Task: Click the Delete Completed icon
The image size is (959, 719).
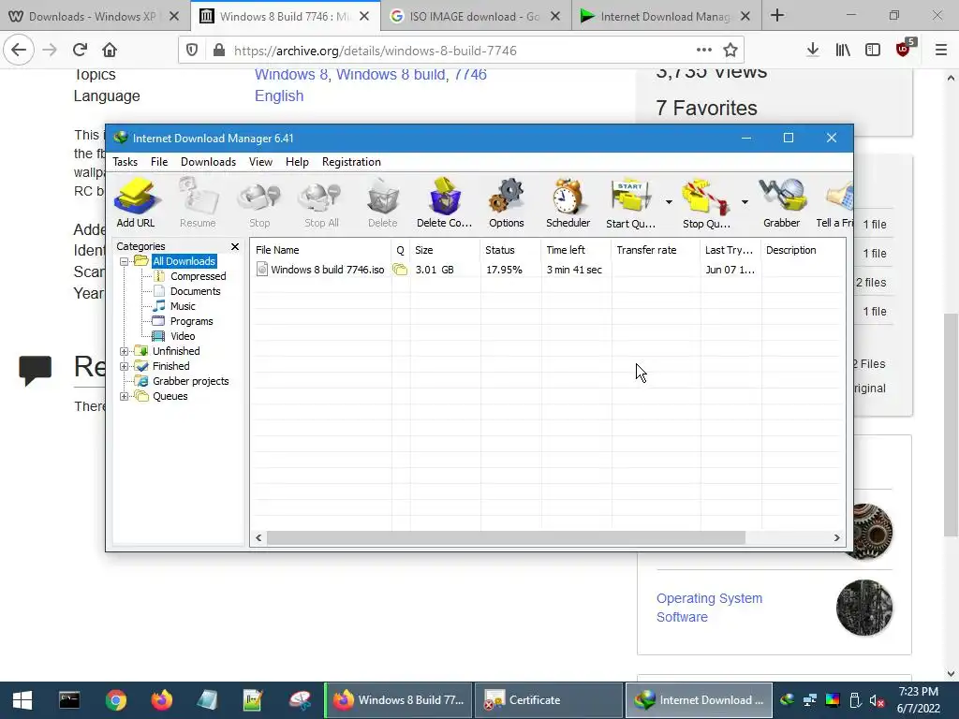Action: point(445,203)
